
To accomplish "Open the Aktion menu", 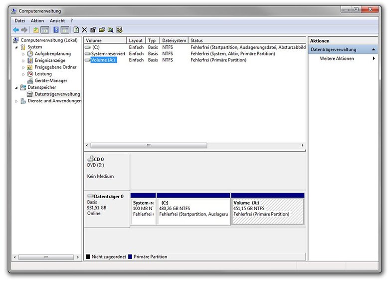I will coord(37,20).
